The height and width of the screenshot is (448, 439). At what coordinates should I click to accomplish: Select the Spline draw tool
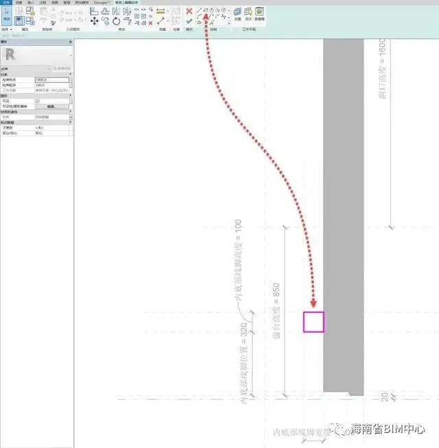point(224,16)
